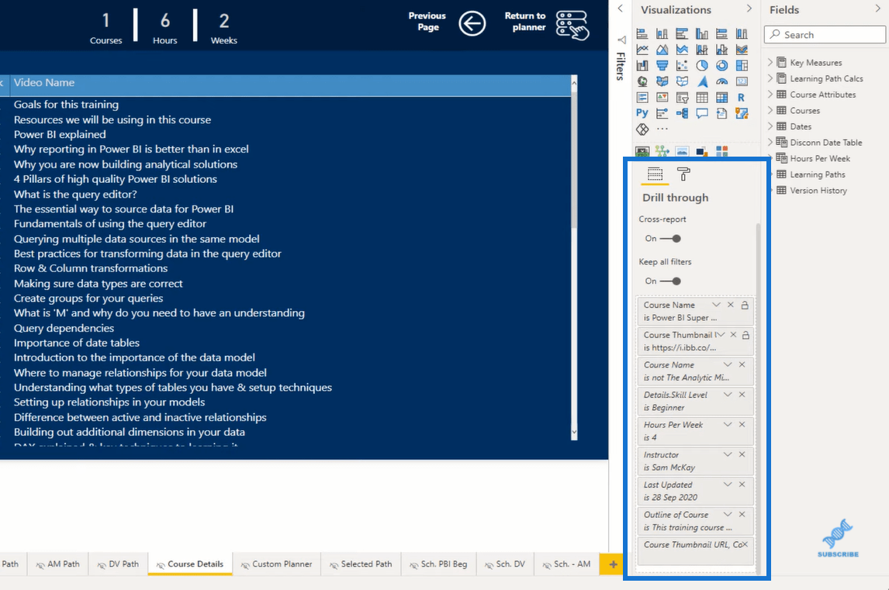
Task: Expand the Instructor filter card
Action: coord(728,454)
